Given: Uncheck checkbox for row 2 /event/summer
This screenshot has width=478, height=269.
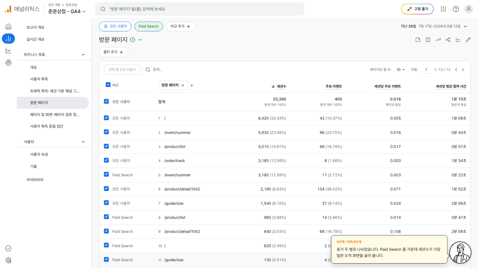Looking at the screenshot, I should pos(106,132).
